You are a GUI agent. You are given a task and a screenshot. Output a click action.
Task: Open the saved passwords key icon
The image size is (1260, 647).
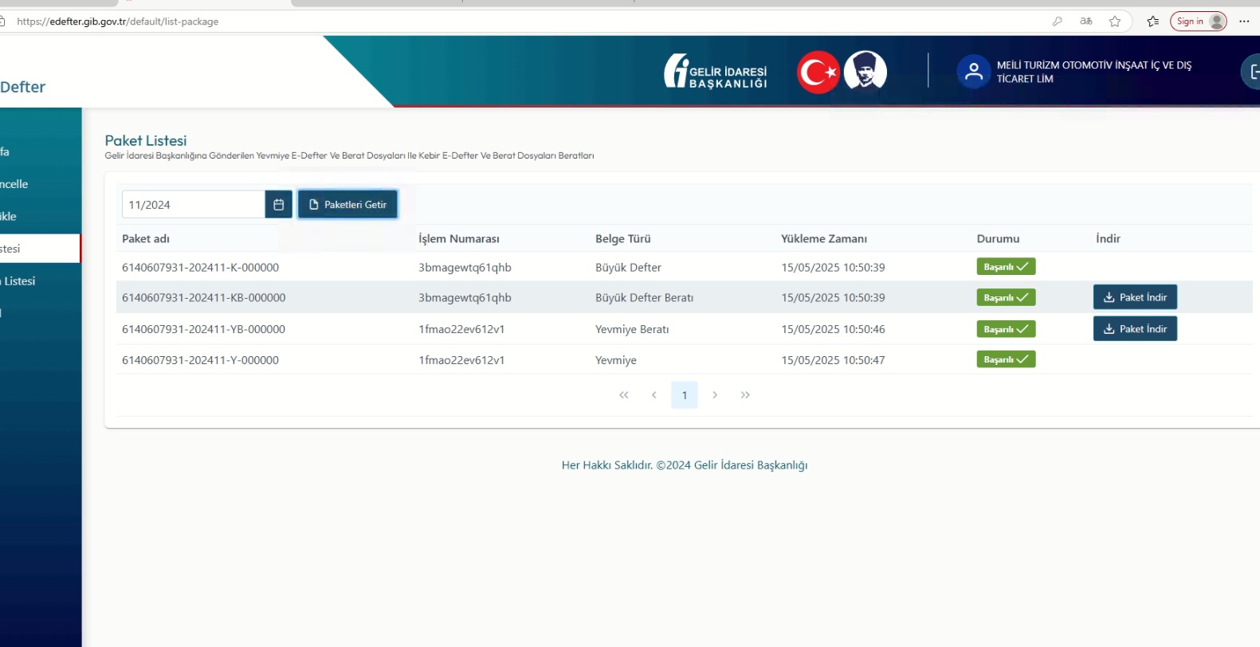[x=1057, y=22]
